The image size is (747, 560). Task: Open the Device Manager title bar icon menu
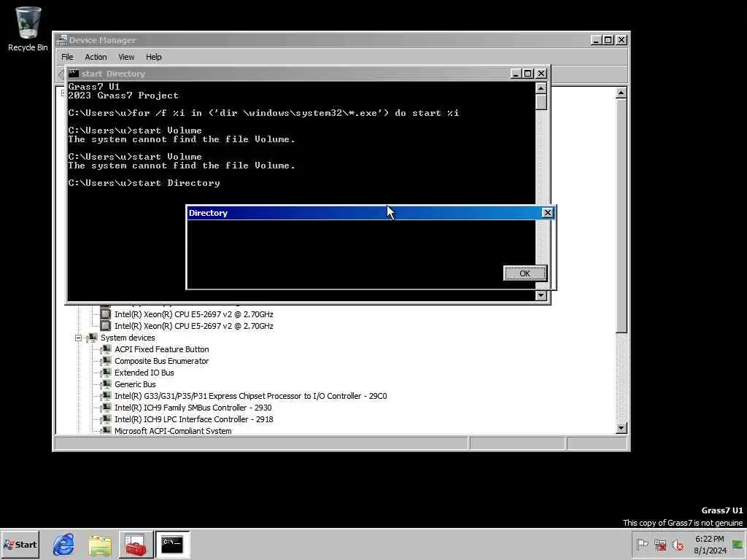tap(61, 40)
